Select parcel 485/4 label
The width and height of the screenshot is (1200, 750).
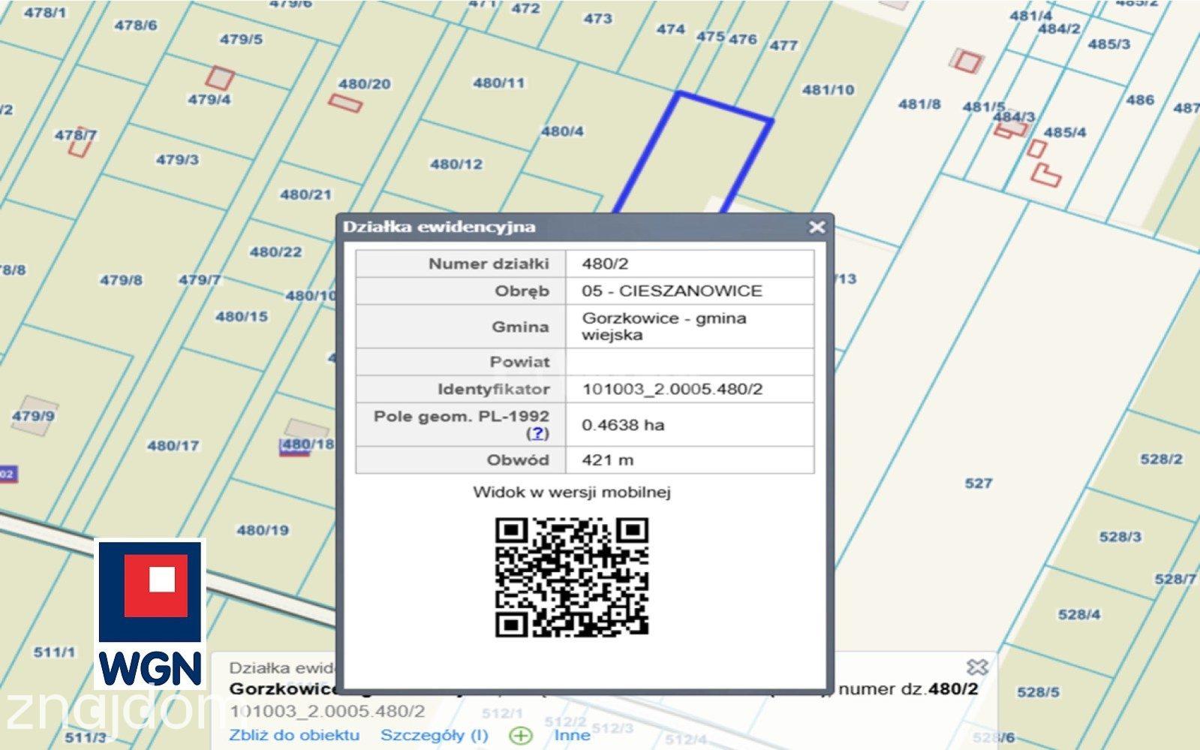click(1065, 132)
